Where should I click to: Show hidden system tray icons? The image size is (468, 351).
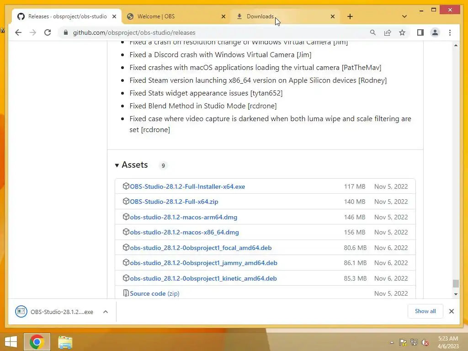[x=392, y=343]
